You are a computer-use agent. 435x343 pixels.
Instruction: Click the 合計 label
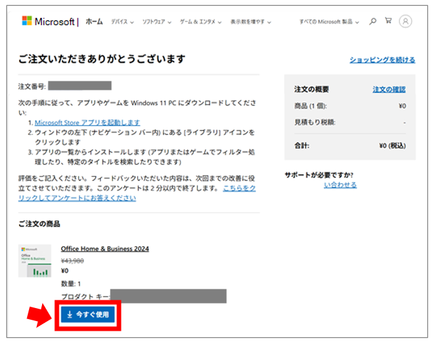point(302,145)
